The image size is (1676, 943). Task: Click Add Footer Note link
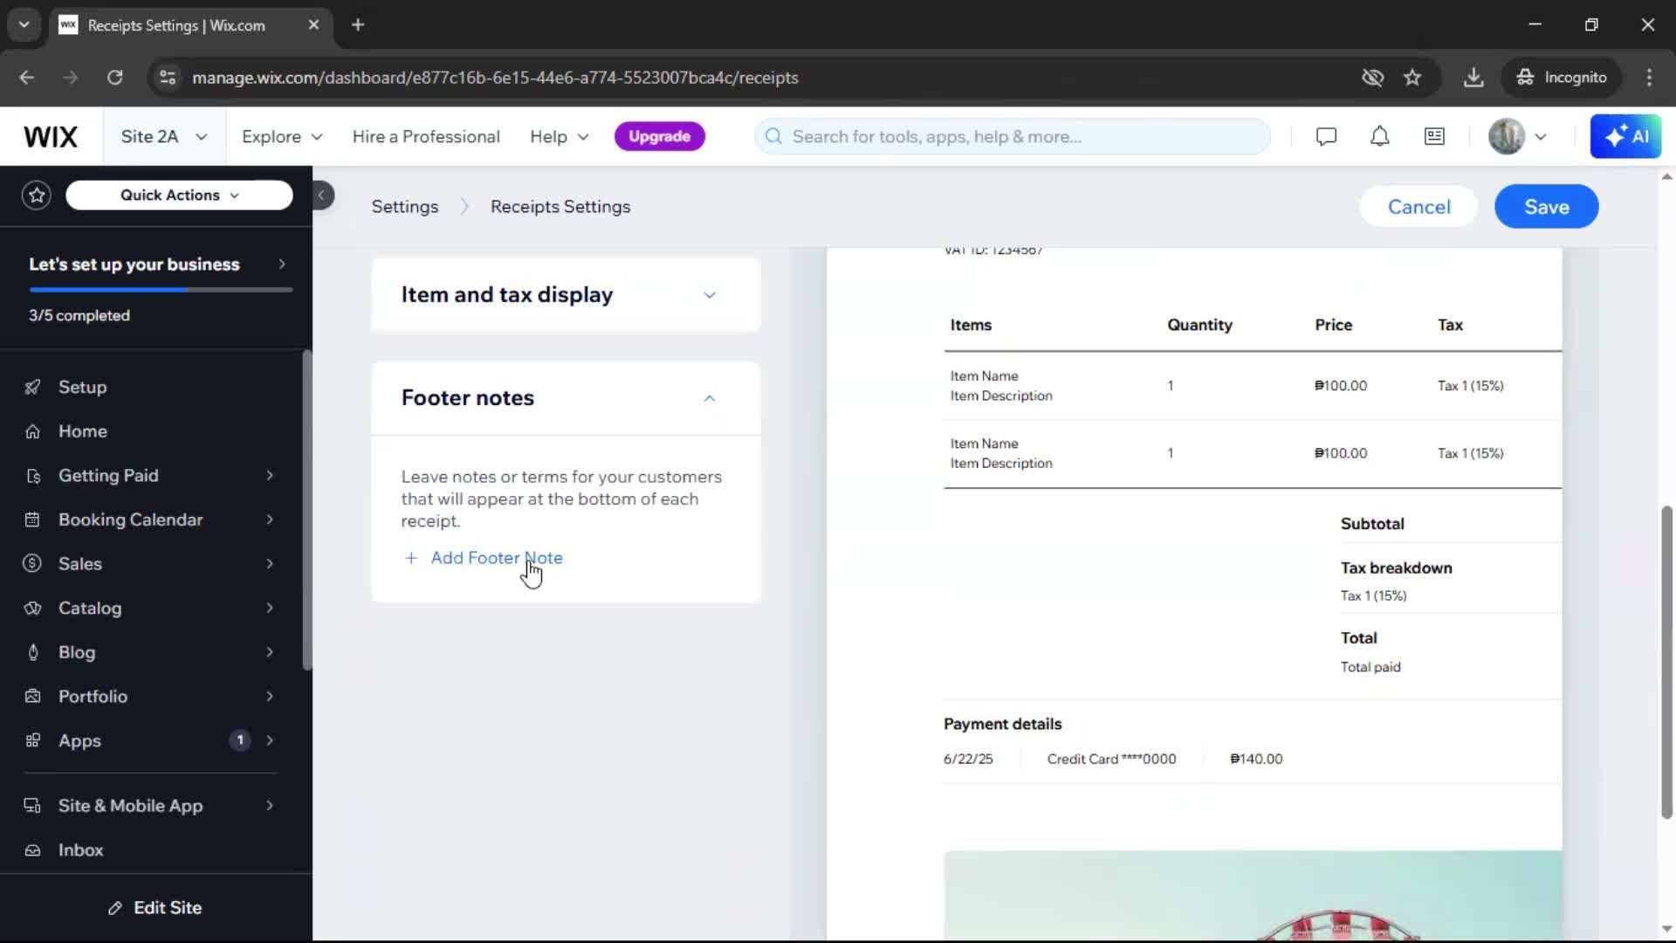click(484, 558)
